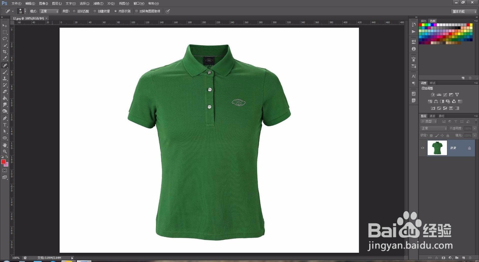Create new swatch button in Swatches panel
The width and height of the screenshot is (479, 262).
click(463, 78)
